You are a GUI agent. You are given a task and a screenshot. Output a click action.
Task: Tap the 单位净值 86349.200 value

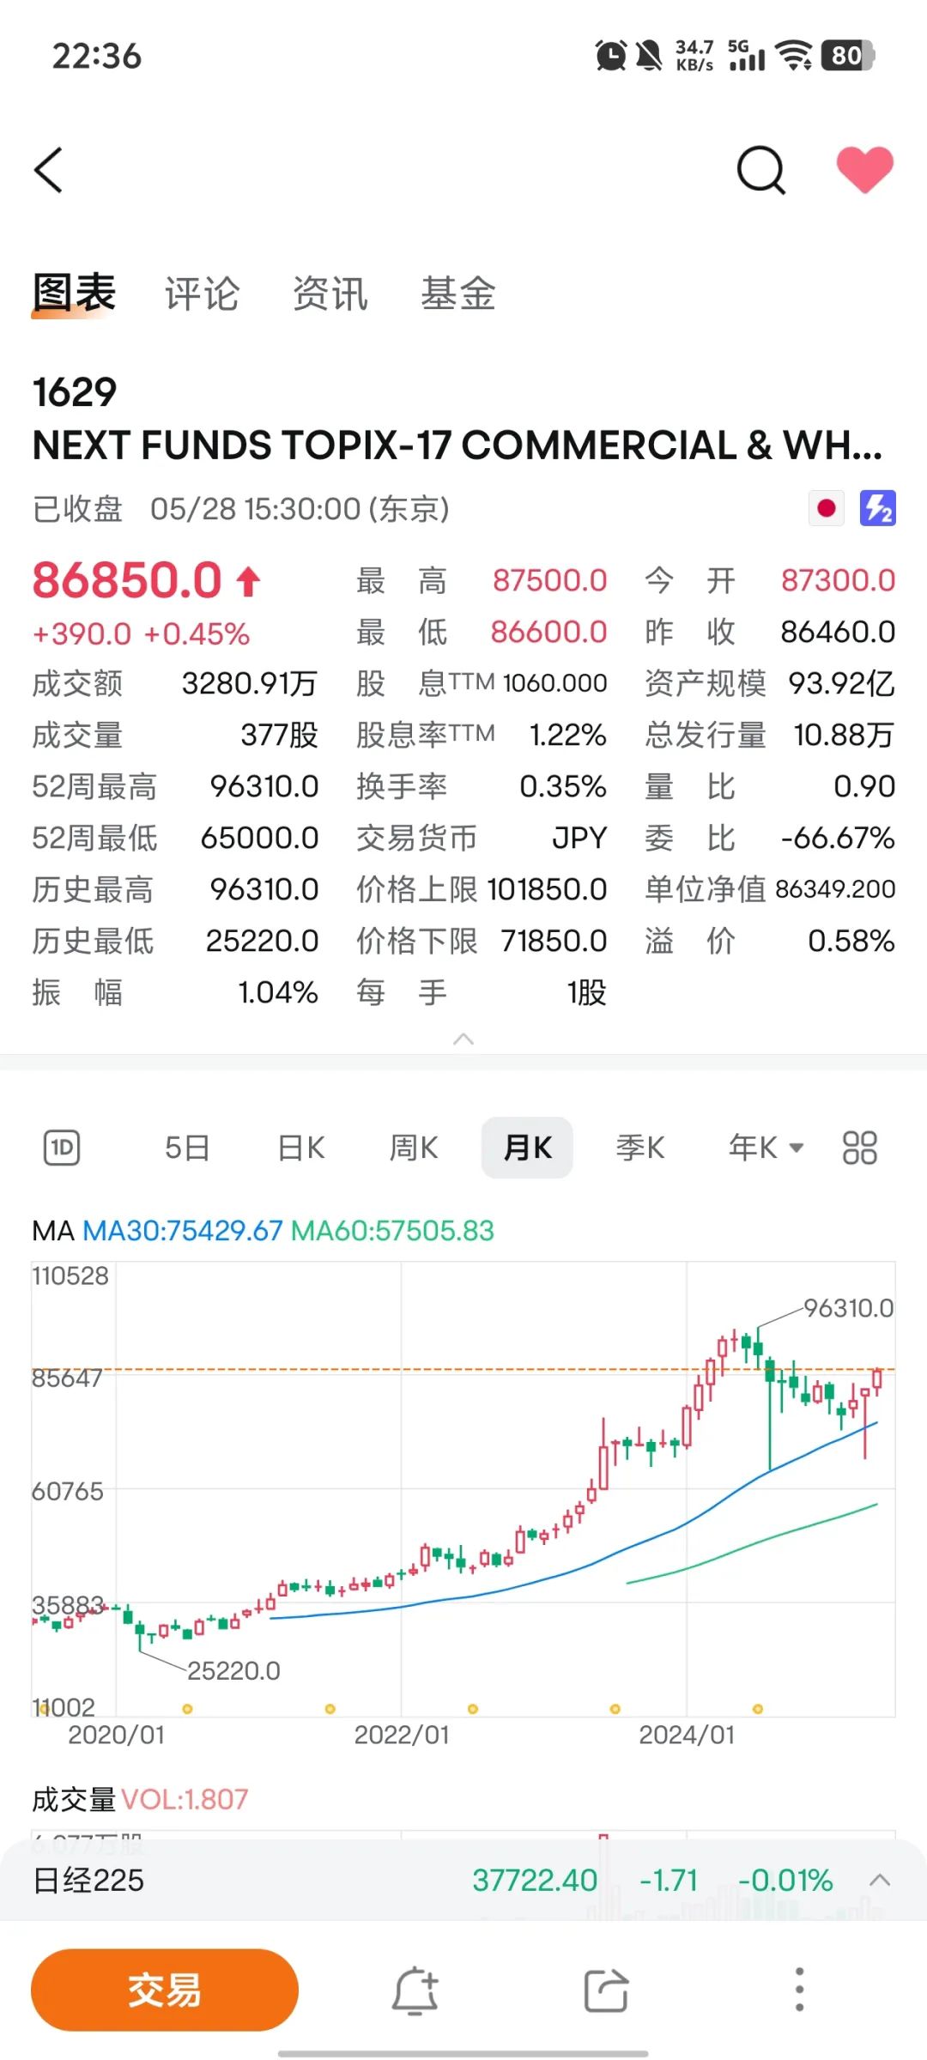tap(835, 889)
